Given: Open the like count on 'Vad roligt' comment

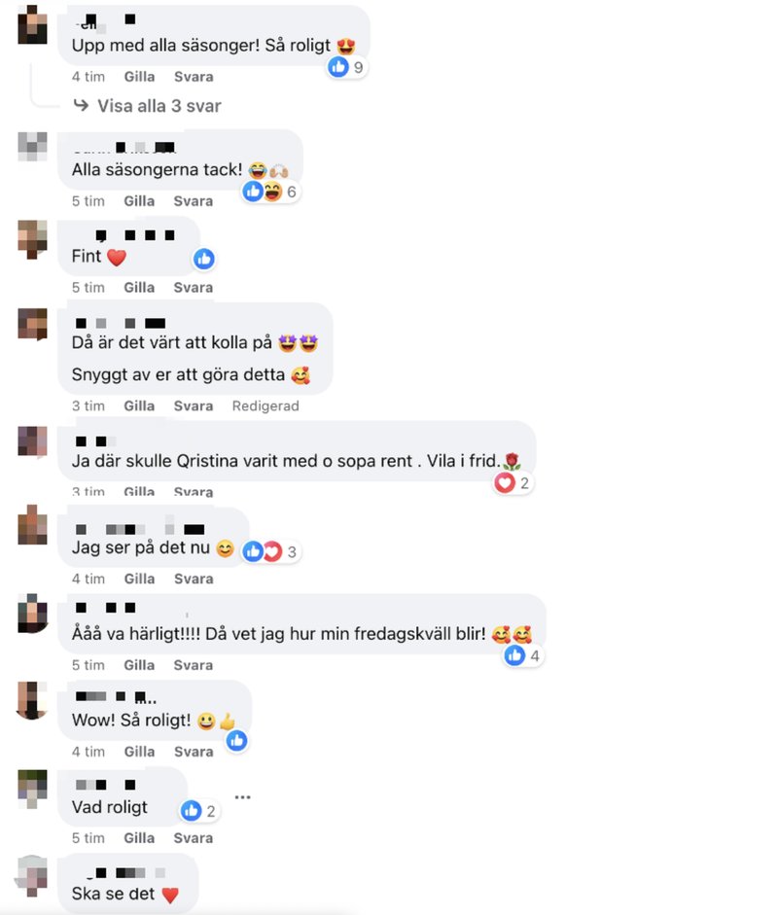Looking at the screenshot, I should 199,811.
